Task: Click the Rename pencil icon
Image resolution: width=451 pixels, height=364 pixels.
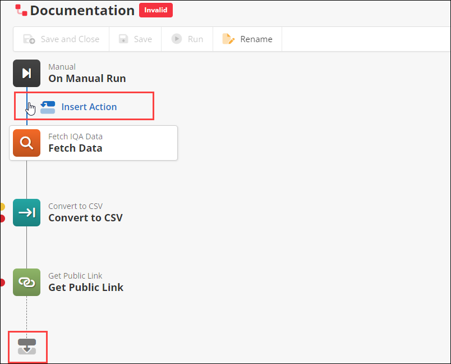Action: point(228,39)
